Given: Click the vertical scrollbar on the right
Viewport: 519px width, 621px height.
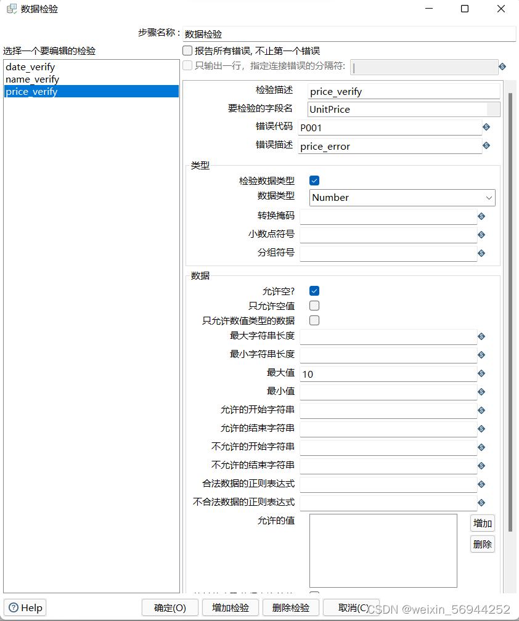Looking at the screenshot, I should (x=509, y=308).
